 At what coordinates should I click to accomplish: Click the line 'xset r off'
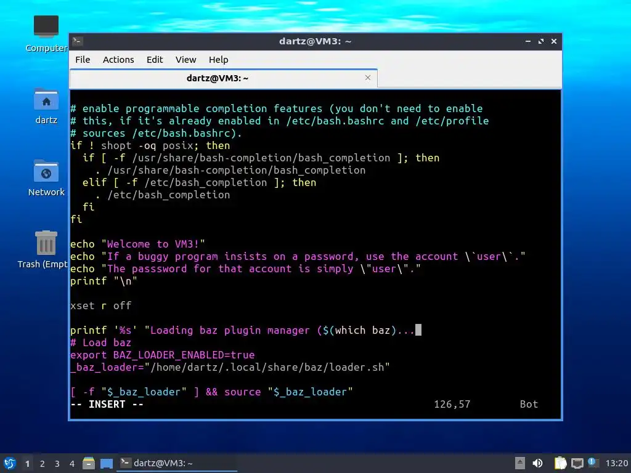100,305
